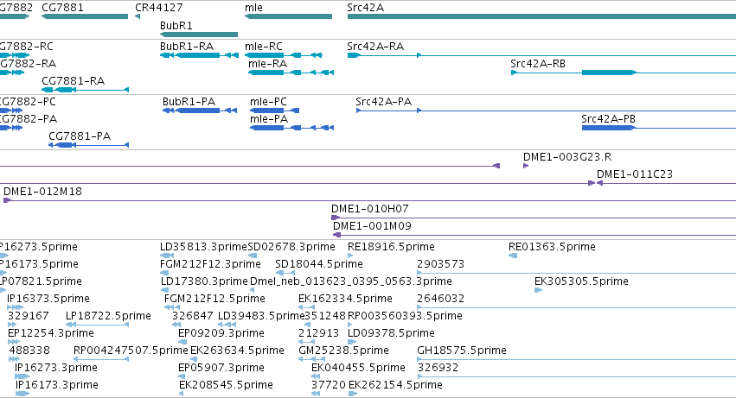The height and width of the screenshot is (398, 736).
Task: Open the GM25238.5prime EST label
Action: 343,351
